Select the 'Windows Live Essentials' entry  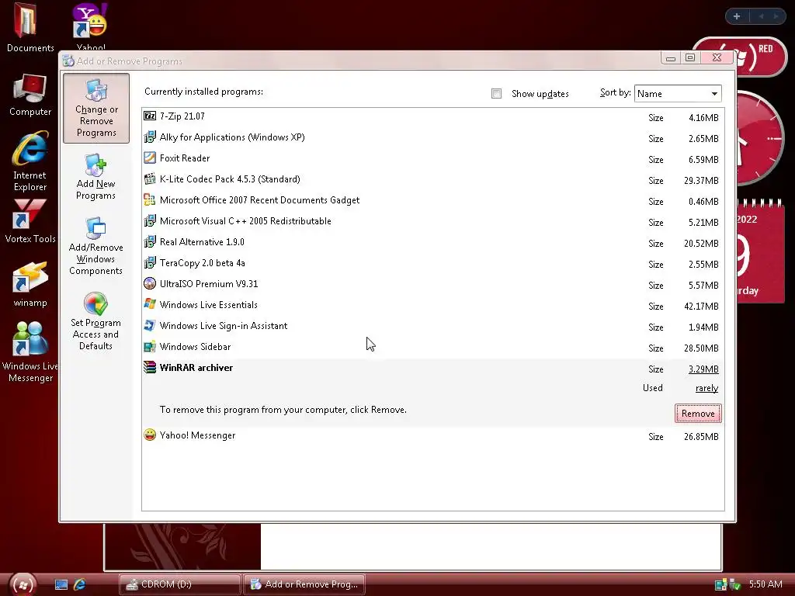coord(432,305)
